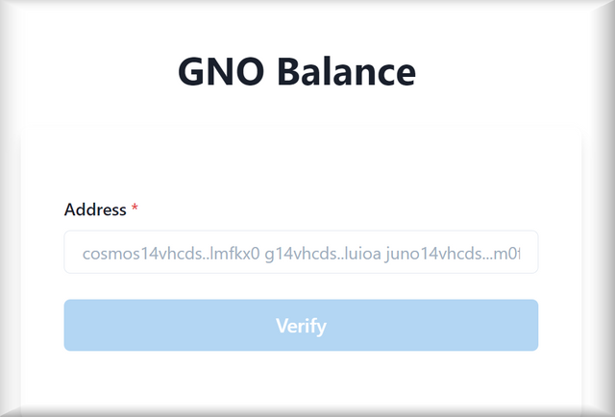Viewport: 615px width, 417px height.
Task: Select the Address label text
Action: (95, 209)
